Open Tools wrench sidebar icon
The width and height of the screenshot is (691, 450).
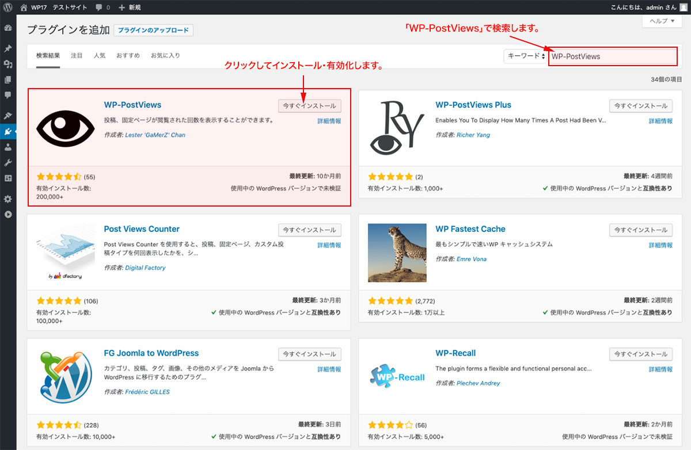pyautogui.click(x=8, y=163)
